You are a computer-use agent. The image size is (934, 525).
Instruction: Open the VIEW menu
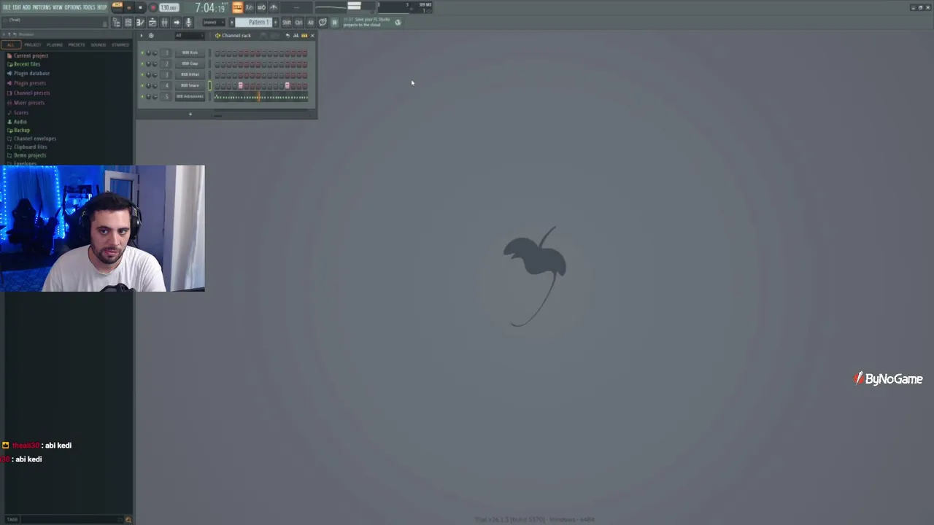58,7
